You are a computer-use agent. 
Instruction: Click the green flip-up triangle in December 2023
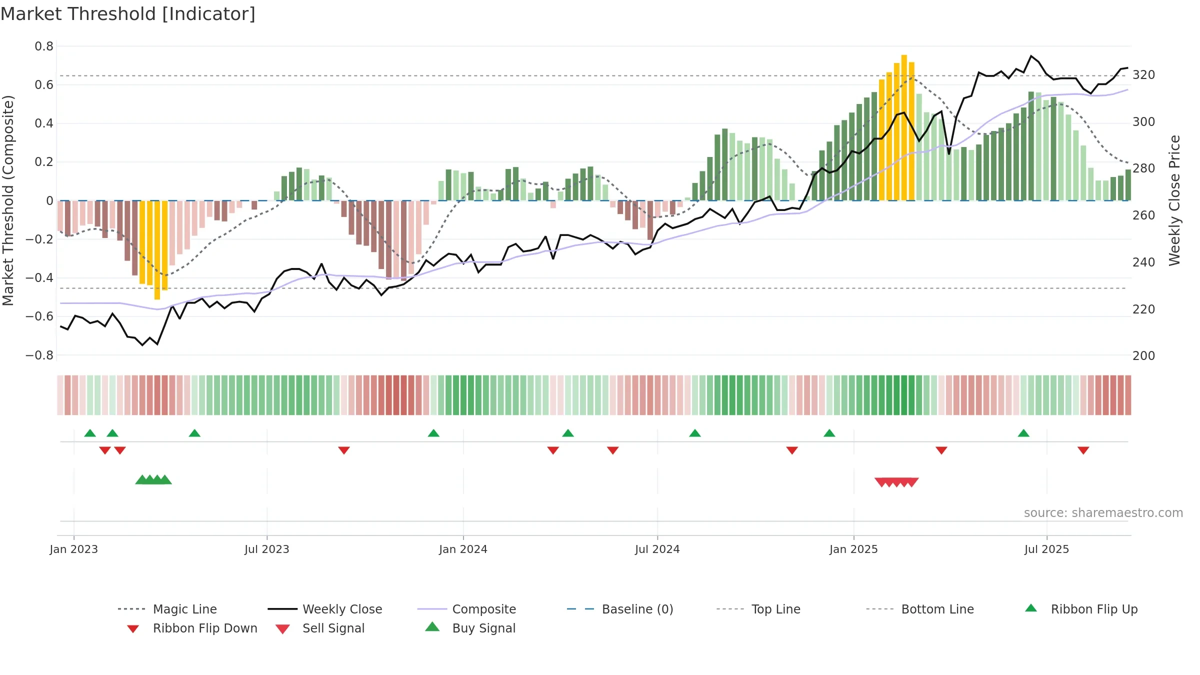click(x=433, y=433)
